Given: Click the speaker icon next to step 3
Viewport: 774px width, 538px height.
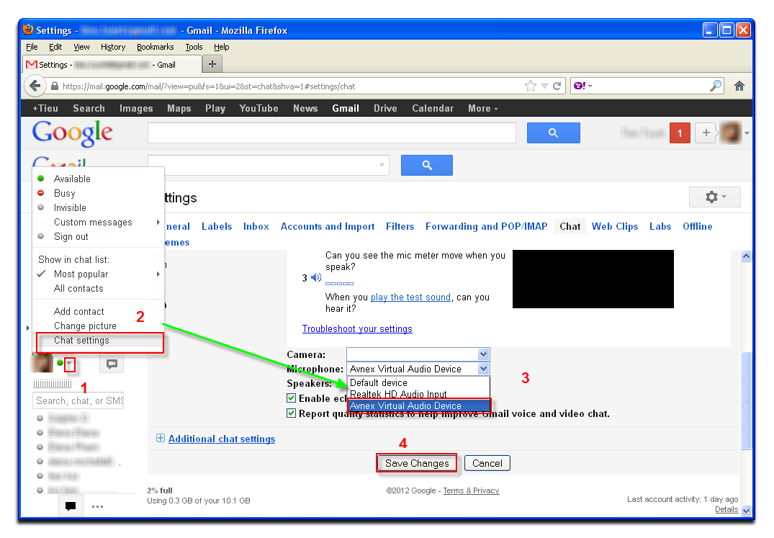Looking at the screenshot, I should [x=316, y=278].
